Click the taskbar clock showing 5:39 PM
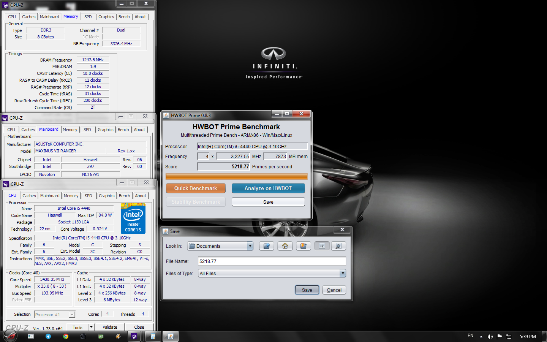The width and height of the screenshot is (547, 342). point(528,337)
